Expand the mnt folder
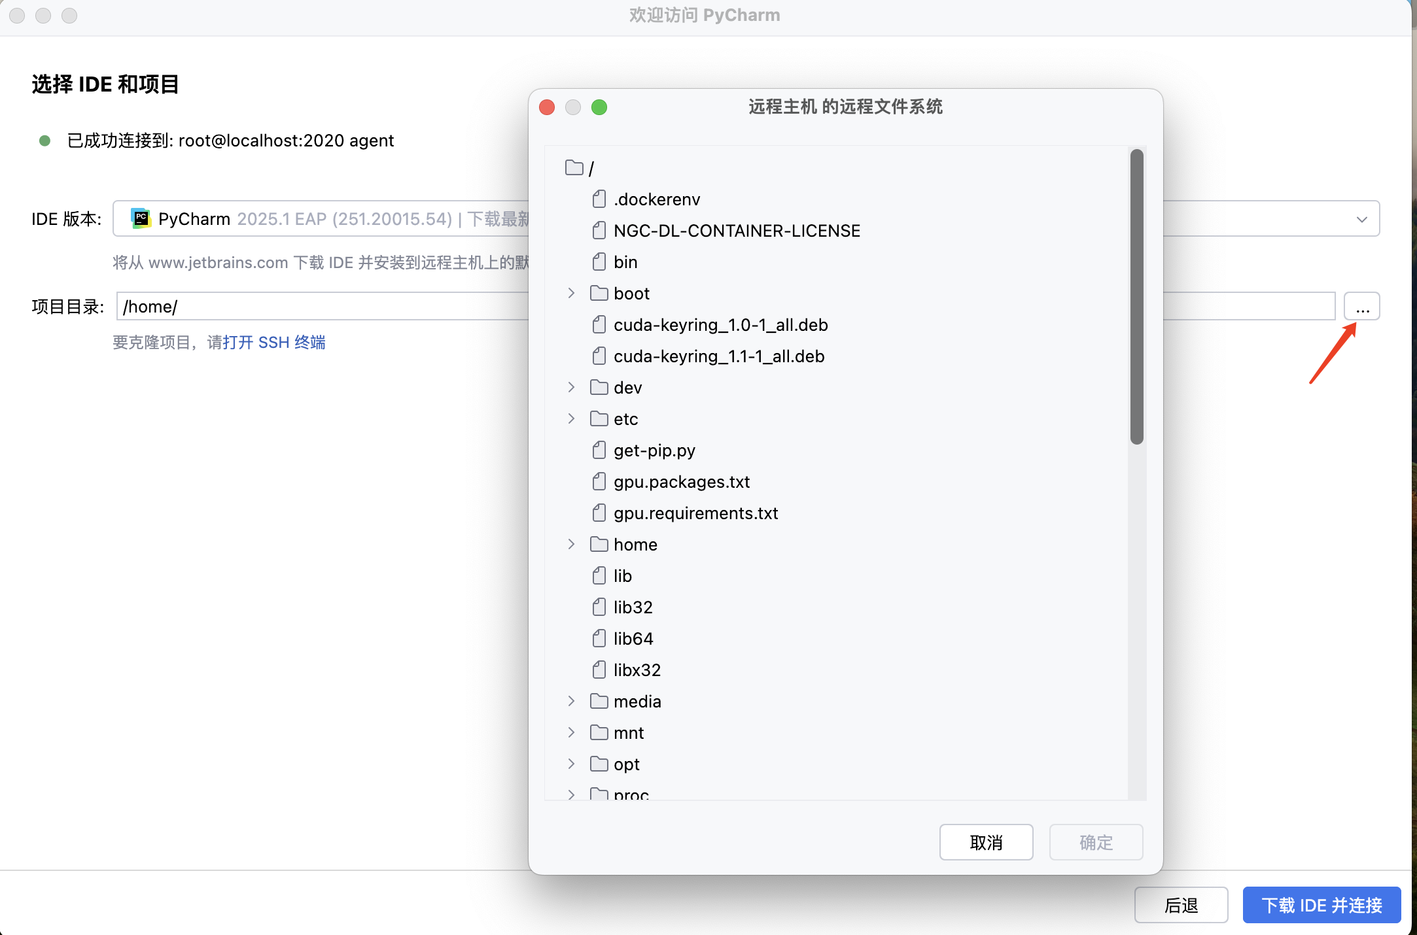Viewport: 1417px width, 935px height. click(571, 733)
